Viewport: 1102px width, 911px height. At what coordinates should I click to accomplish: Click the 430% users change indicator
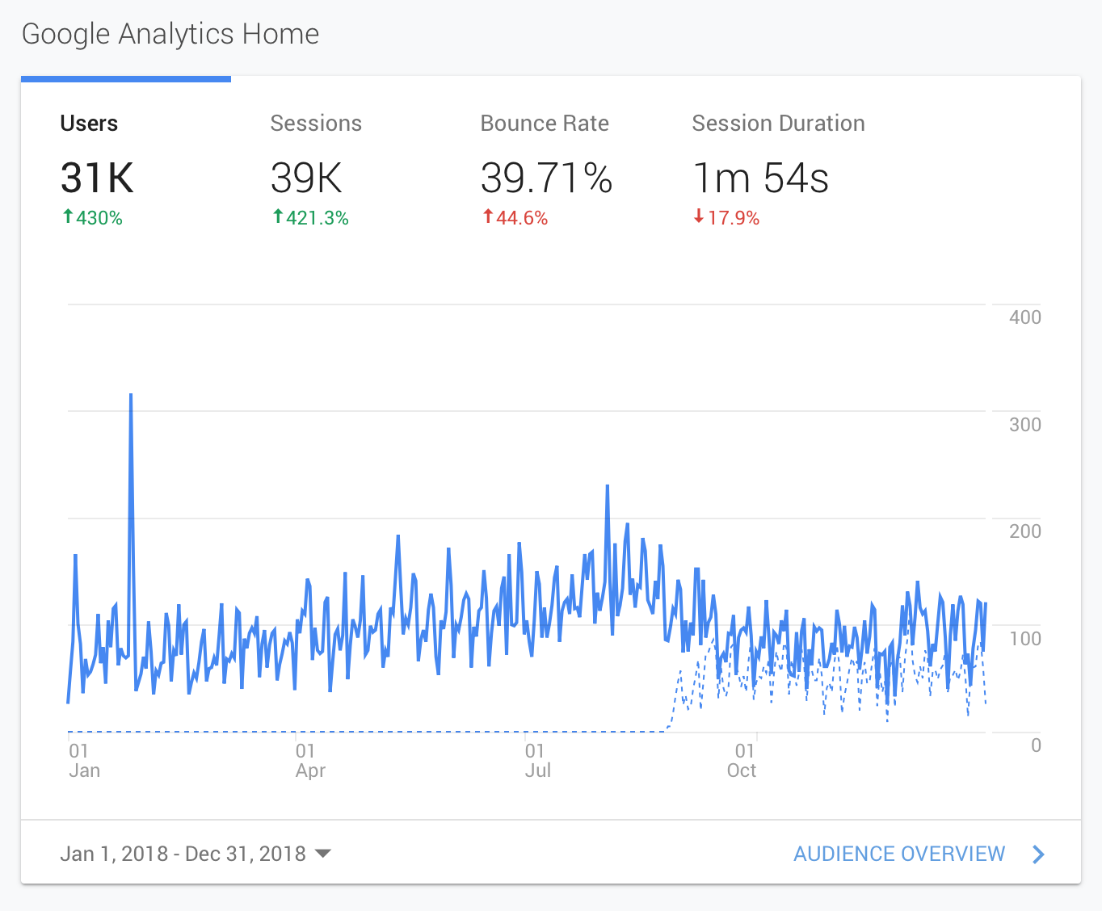pos(93,218)
